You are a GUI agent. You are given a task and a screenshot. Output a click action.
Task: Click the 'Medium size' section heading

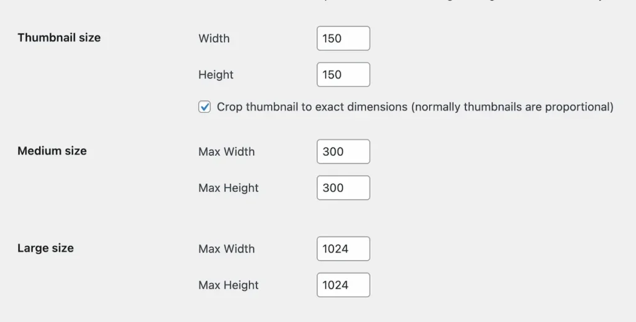[x=52, y=151]
